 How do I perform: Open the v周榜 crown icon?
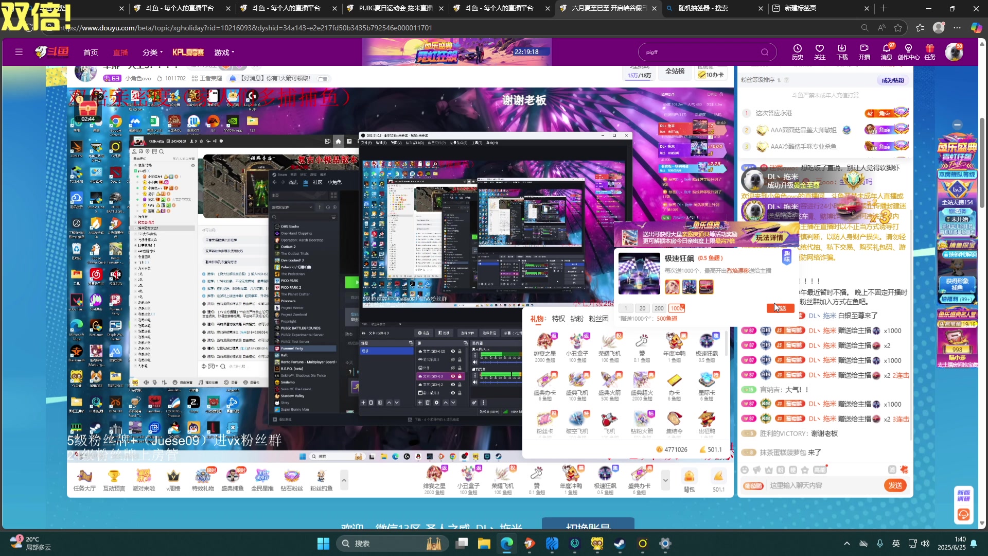(173, 480)
